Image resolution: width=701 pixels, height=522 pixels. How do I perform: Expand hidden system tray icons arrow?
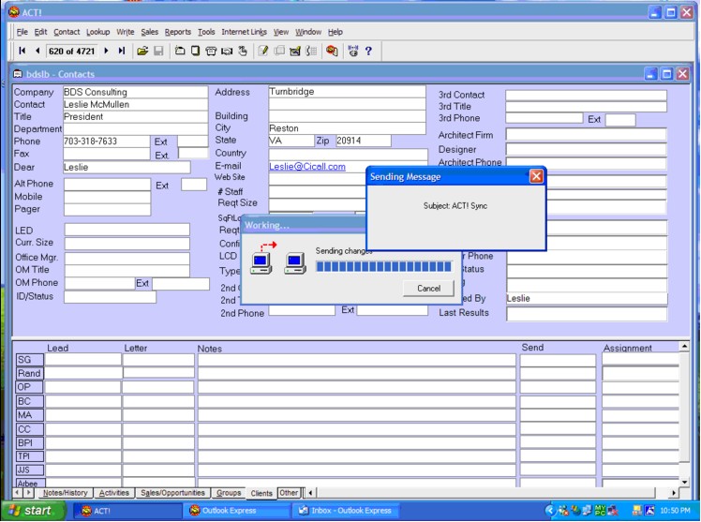(550, 510)
